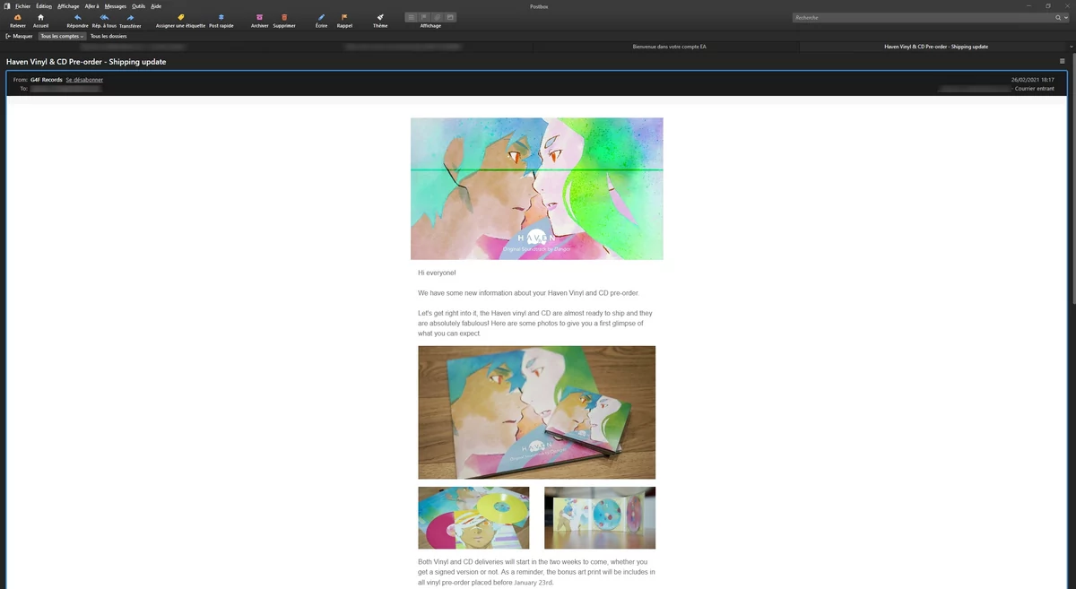
Task: Select first Affichage layout icon
Action: pos(412,17)
